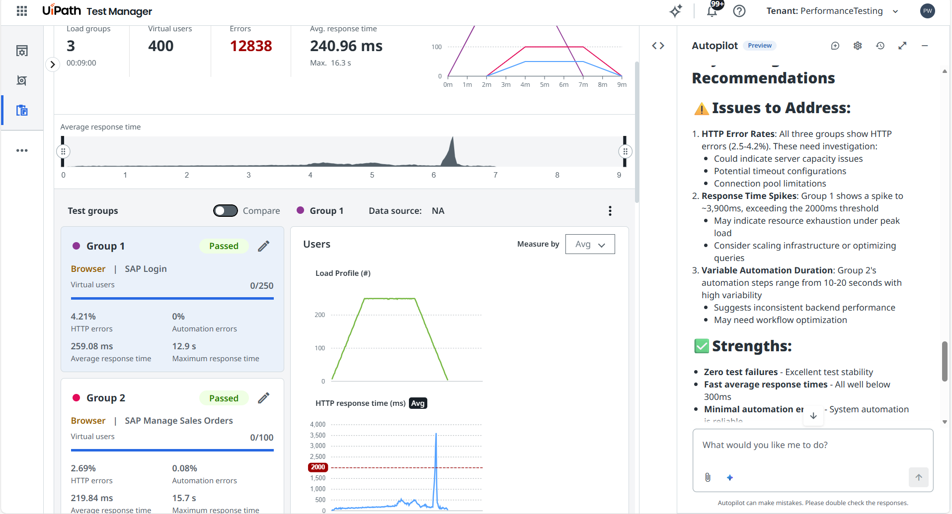Open the sidebar more options ellipsis
This screenshot has height=514, width=952.
coord(22,150)
